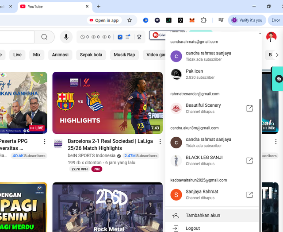
Task: Click candra.akun3m@gmail.com email text
Action: [x=195, y=128]
